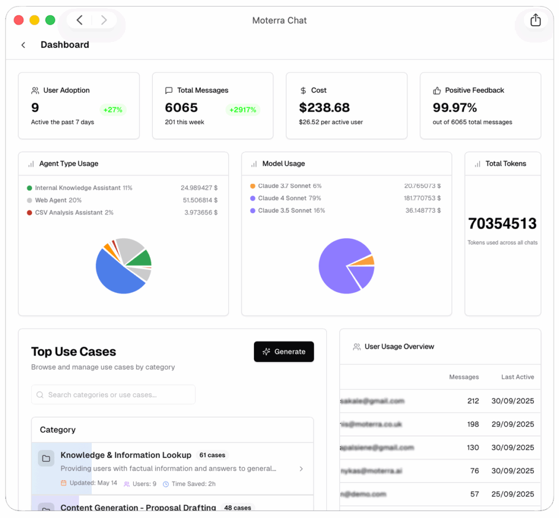Click the search categories input field

[x=113, y=395]
